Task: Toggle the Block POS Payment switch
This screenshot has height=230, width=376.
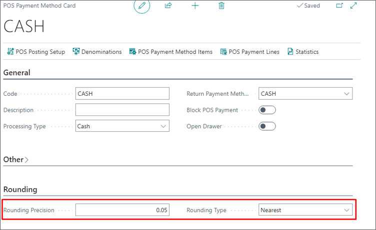Action: [x=267, y=110]
